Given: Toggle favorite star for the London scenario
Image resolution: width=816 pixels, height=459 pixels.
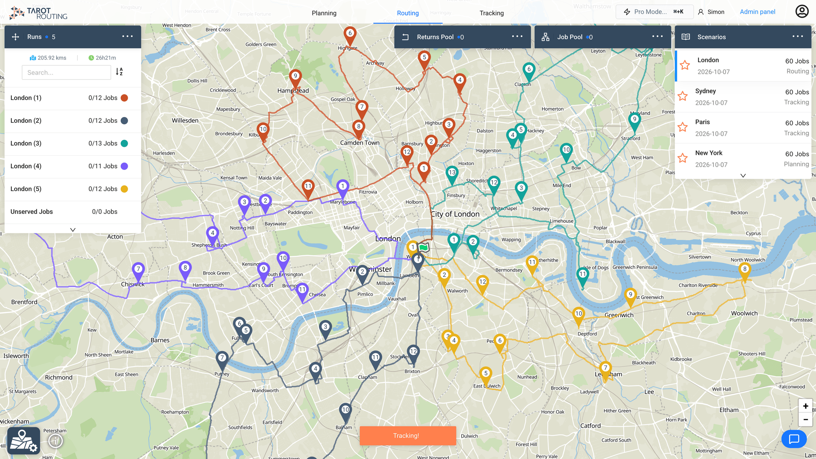Looking at the screenshot, I should pos(685,65).
